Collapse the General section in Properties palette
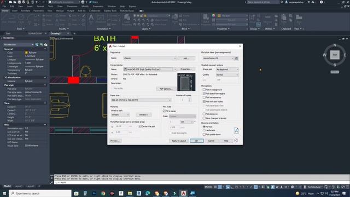The width and height of the screenshot is (350, 197). 45,49
